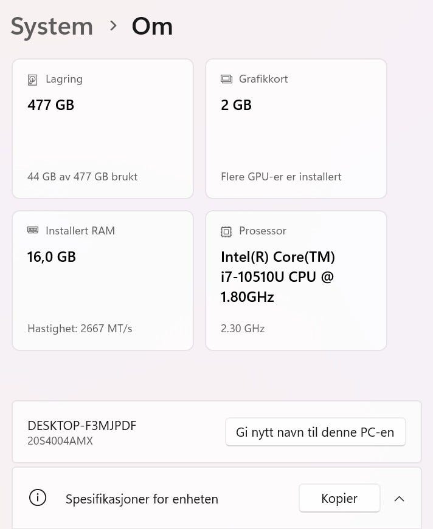
Task: Click Gi nytt navn til denne PC-en
Action: pos(315,432)
